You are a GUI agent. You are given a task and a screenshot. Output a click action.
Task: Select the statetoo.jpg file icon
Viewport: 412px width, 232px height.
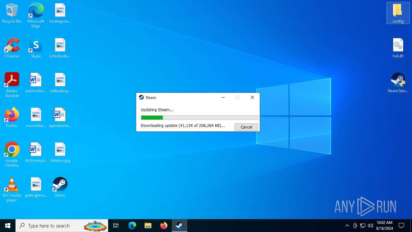click(x=60, y=153)
